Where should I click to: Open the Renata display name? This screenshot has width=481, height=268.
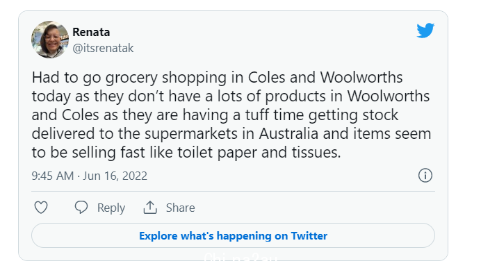point(91,32)
